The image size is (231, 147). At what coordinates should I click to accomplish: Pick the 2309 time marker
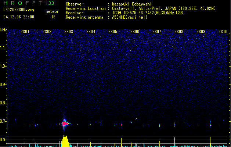pyautogui.click(x=201, y=32)
